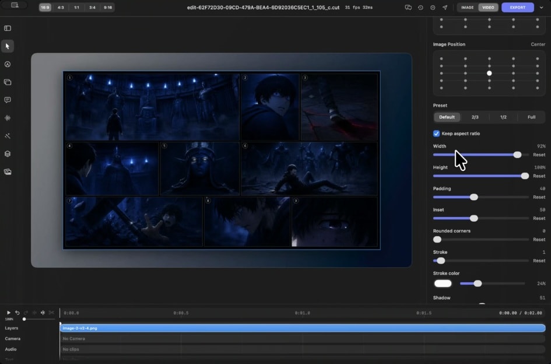Click the Inset slider handle
This screenshot has height=364, width=551.
473,218
